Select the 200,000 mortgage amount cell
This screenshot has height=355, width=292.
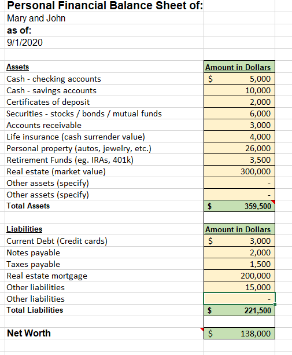pyautogui.click(x=239, y=276)
